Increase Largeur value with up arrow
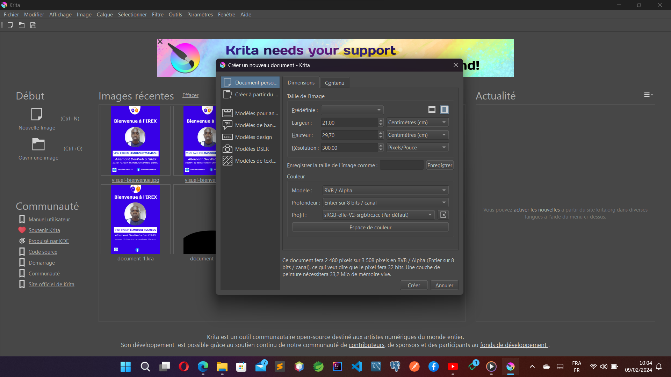Image resolution: width=671 pixels, height=377 pixels. click(x=381, y=120)
